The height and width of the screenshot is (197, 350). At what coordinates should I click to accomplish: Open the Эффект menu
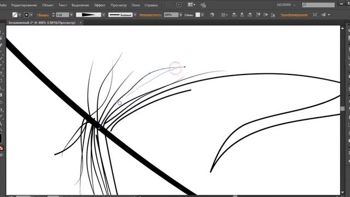tap(100, 5)
